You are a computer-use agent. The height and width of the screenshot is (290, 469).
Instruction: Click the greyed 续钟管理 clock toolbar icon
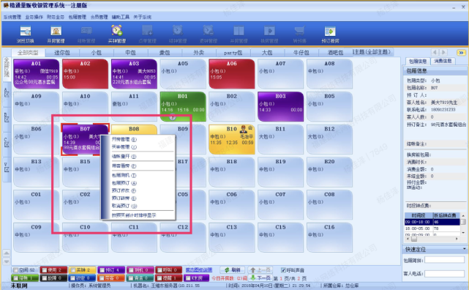[178, 34]
